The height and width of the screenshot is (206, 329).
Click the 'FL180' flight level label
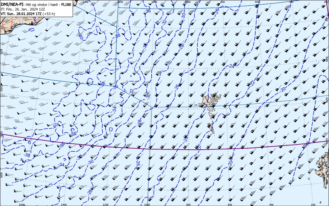tap(65, 4)
